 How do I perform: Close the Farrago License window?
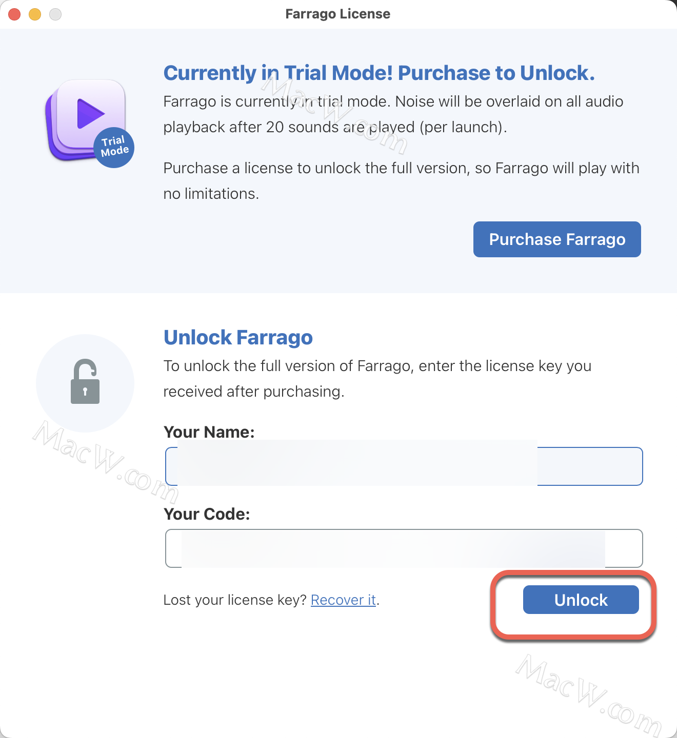tap(14, 14)
